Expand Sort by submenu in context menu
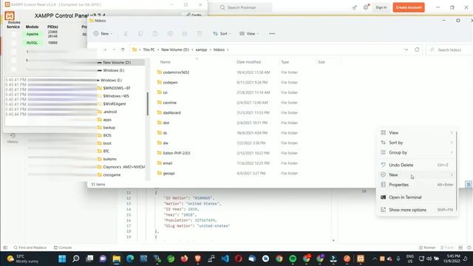473x266 pixels. [417, 143]
